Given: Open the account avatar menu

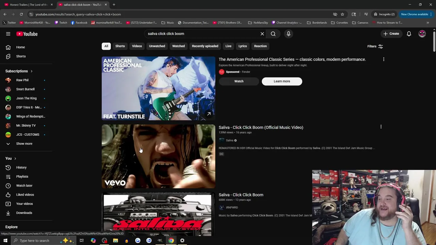Looking at the screenshot, I should pos(422,34).
